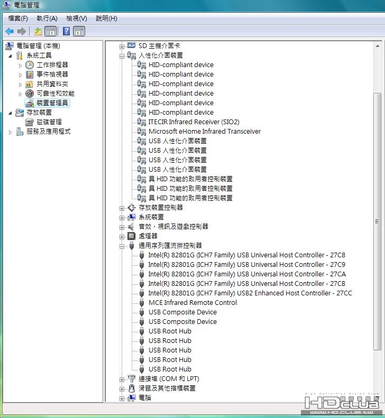
Task: Select the USB2 Enhanced Host Controller - 27CC
Action: pos(250,293)
